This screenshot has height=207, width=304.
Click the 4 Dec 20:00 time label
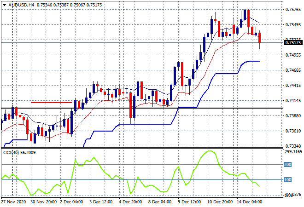tap(130, 202)
